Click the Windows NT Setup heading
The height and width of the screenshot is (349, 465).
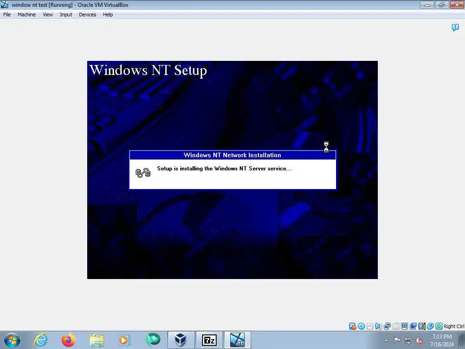148,70
